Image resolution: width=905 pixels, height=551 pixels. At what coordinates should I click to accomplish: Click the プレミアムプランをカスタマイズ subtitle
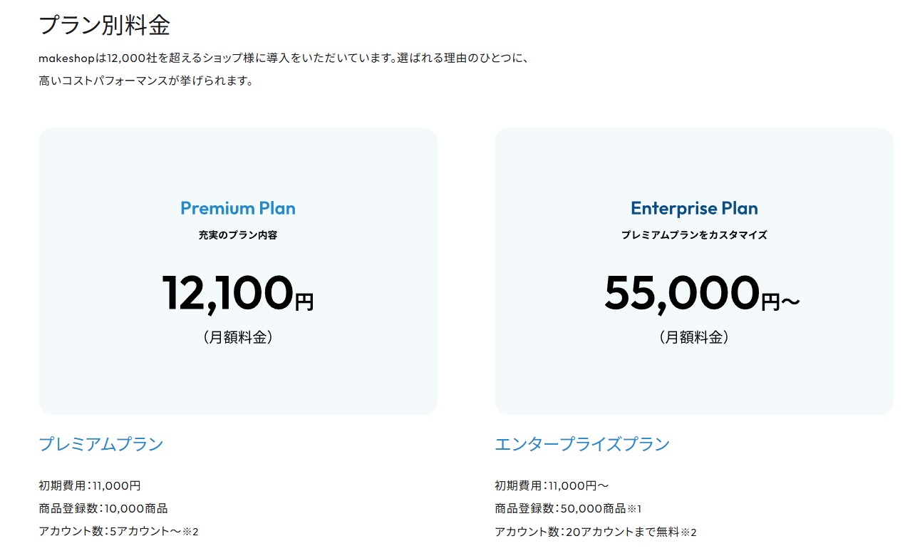coord(694,235)
